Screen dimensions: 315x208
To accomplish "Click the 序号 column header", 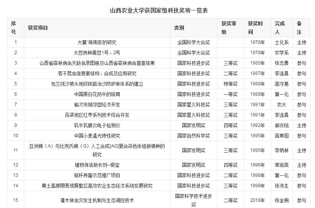I will [13, 28].
